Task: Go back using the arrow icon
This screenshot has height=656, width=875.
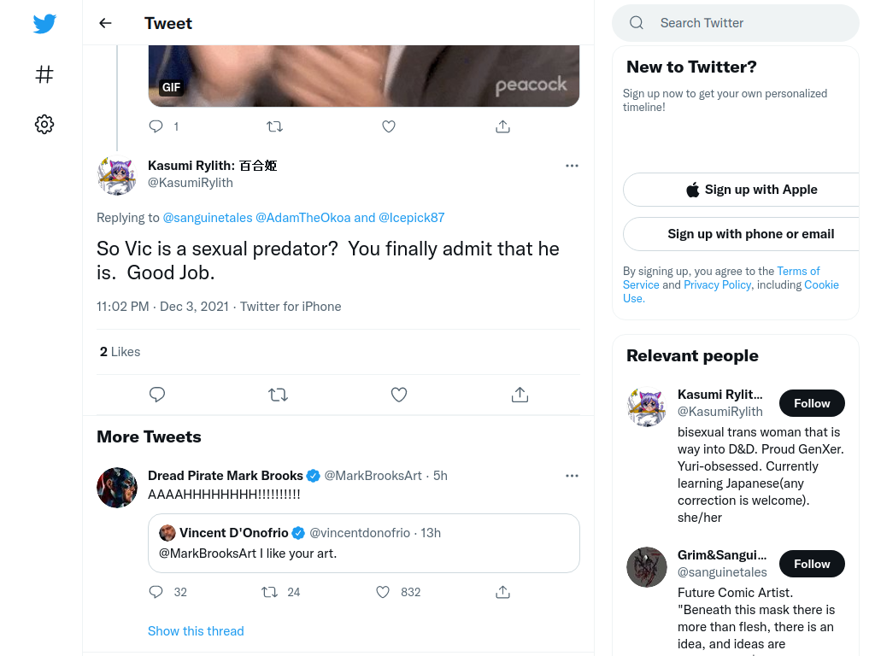Action: tap(105, 23)
